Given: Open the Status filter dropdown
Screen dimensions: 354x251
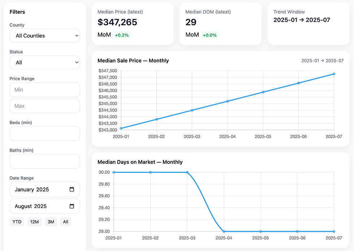Looking at the screenshot, I should [44, 62].
